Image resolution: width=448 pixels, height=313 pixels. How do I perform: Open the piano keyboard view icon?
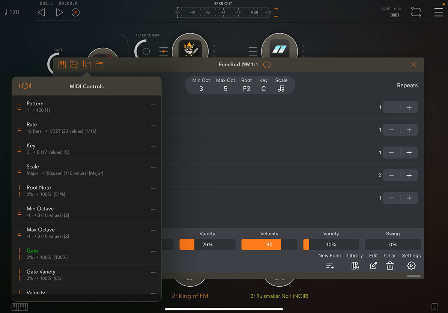[x=62, y=64]
